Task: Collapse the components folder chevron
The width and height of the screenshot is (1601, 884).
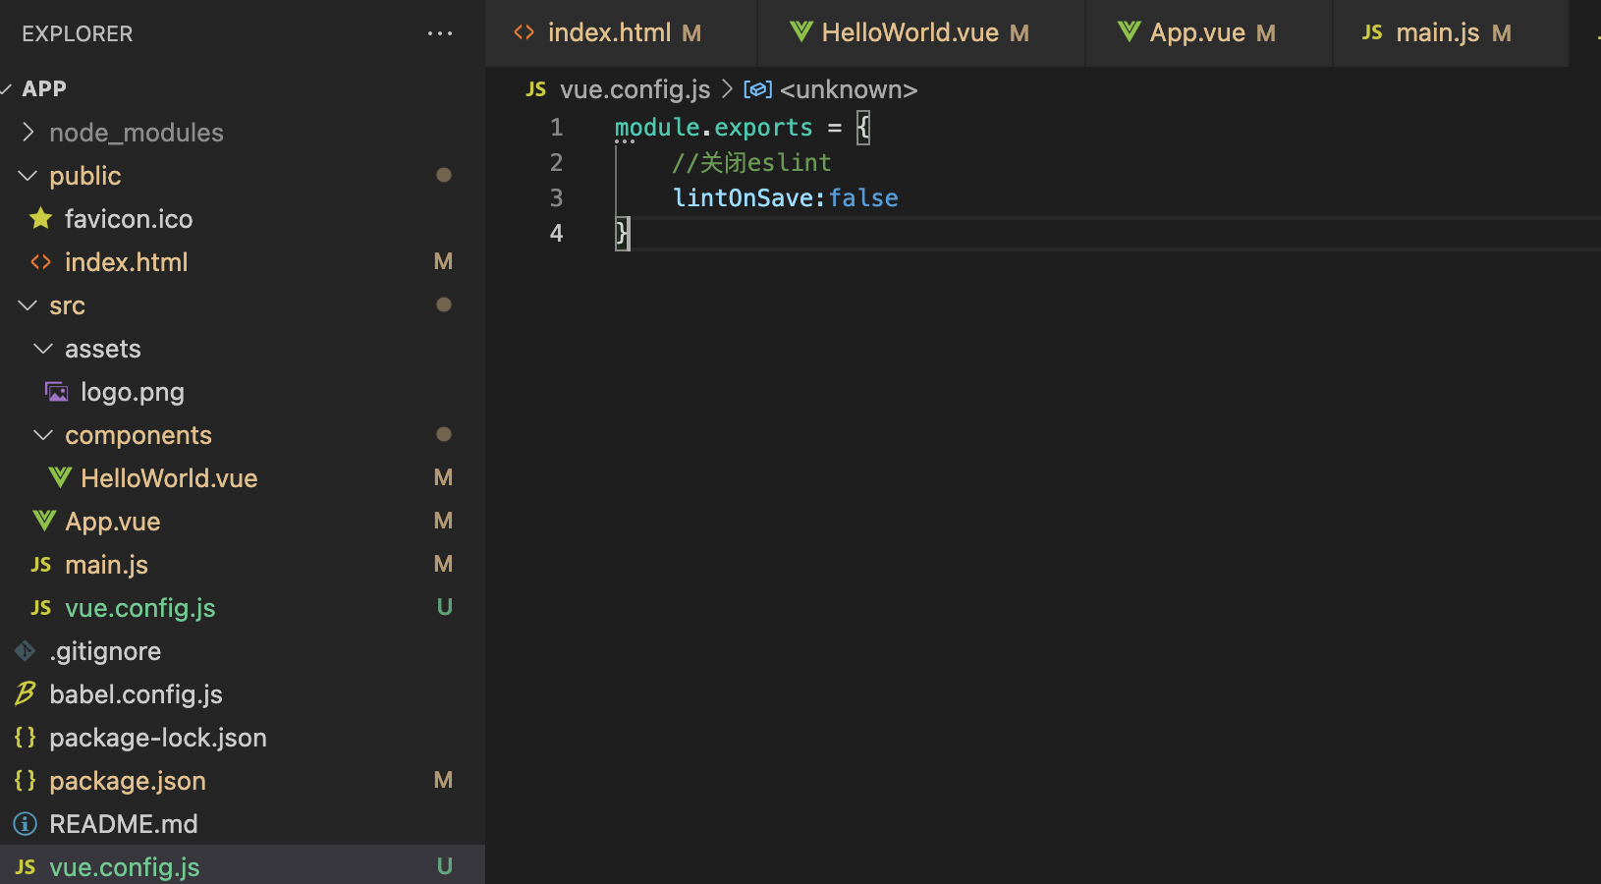Action: tap(43, 435)
